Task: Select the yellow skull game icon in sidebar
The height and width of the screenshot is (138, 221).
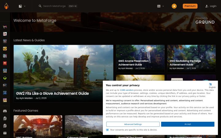Action: tap(5, 48)
